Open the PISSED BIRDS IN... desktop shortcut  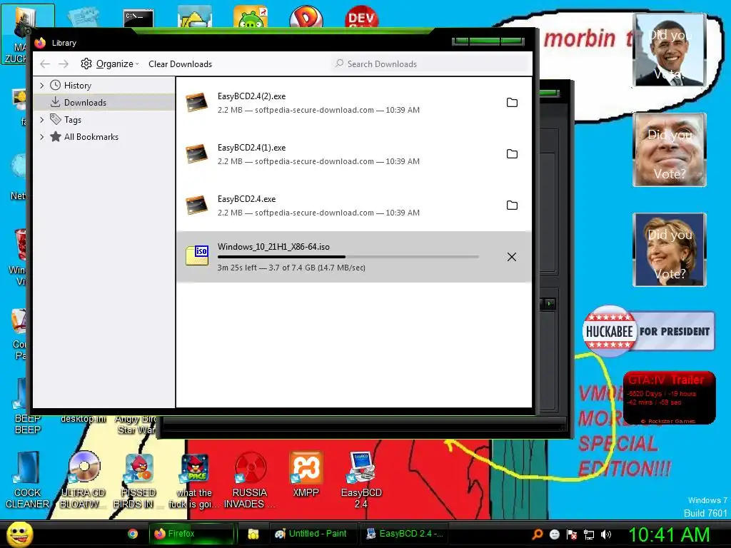[138, 480]
